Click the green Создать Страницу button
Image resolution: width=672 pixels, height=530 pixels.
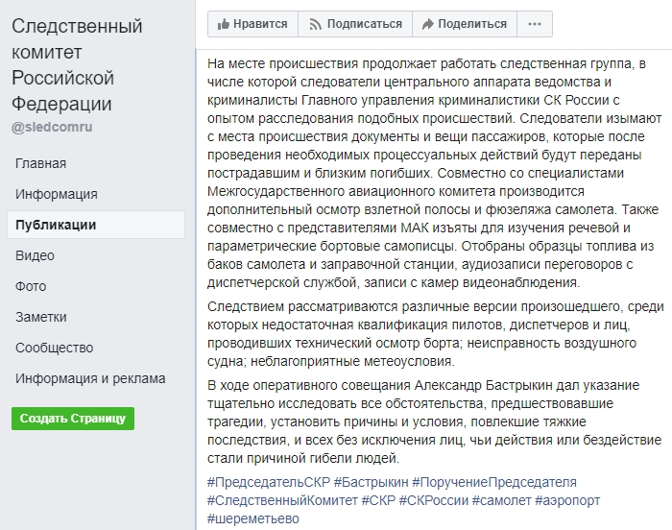click(x=73, y=419)
